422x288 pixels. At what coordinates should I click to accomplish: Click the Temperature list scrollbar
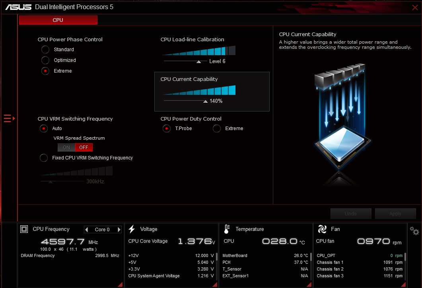tap(311, 257)
